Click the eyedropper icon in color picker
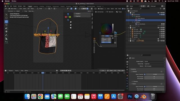 112,38
